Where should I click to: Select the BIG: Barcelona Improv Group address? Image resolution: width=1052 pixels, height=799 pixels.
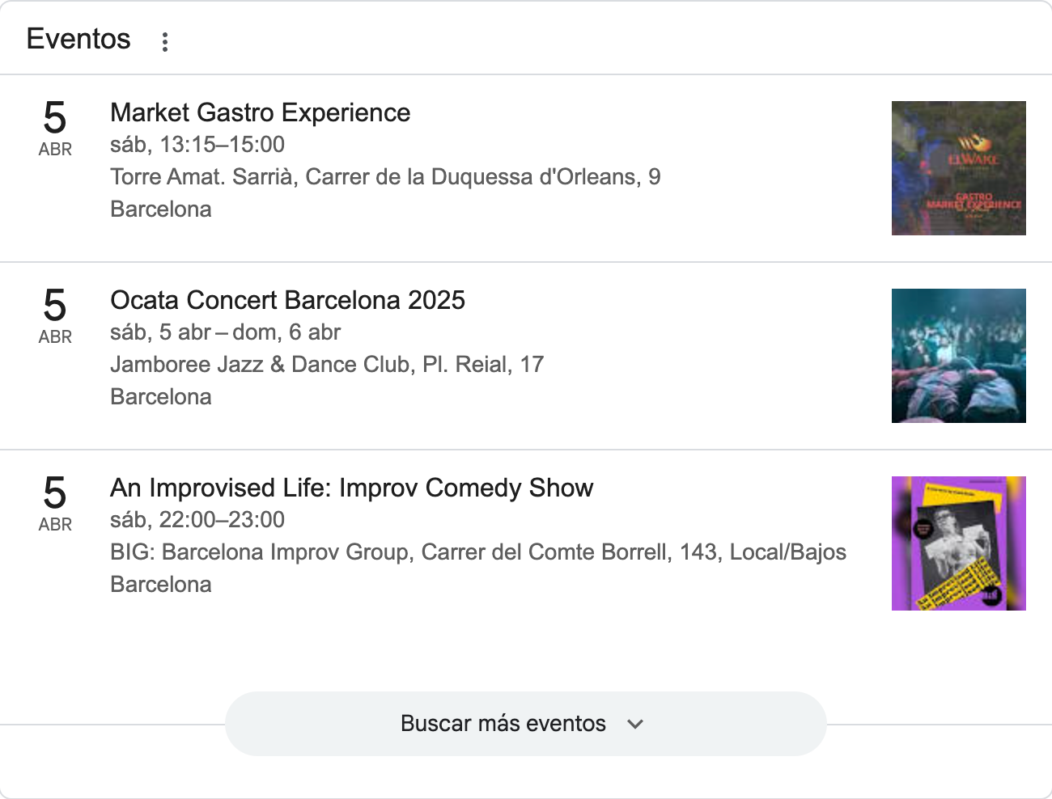pos(477,552)
